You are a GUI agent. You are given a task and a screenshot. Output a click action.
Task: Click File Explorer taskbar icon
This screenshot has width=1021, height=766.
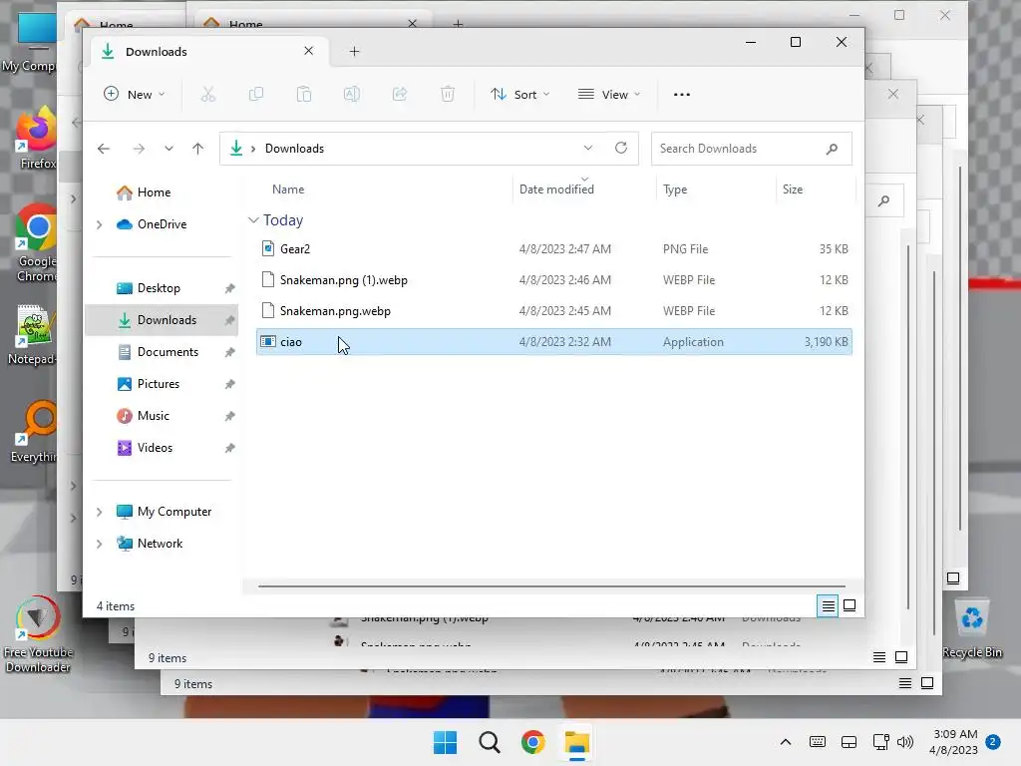tap(577, 742)
